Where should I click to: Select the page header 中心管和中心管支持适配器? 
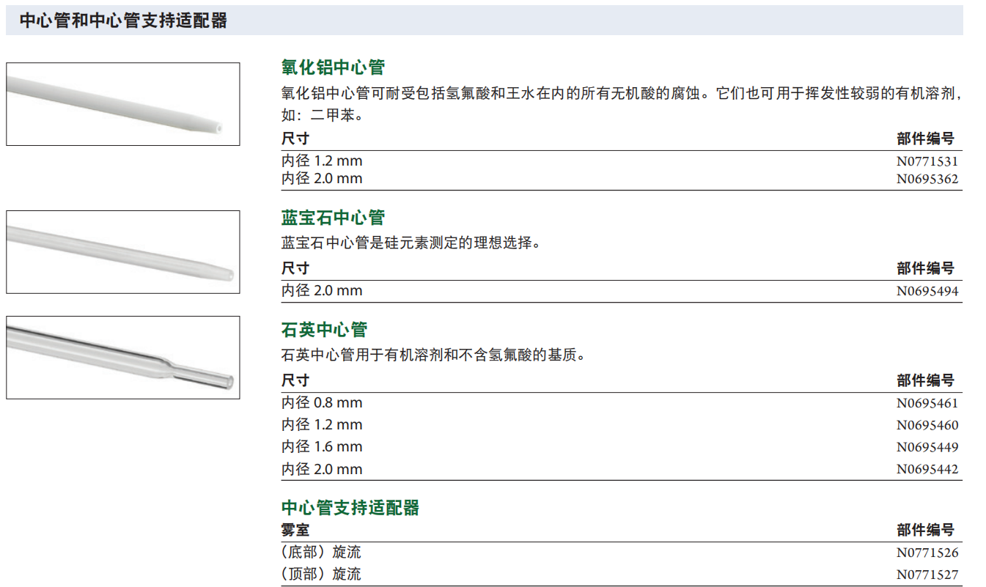coord(124,21)
